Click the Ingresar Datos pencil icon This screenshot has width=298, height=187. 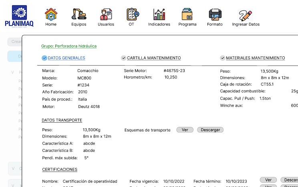pyautogui.click(x=246, y=15)
